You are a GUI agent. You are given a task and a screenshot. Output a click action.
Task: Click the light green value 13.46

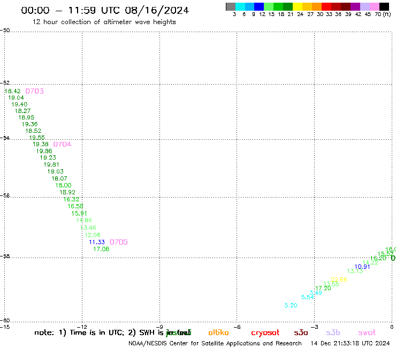click(88, 228)
